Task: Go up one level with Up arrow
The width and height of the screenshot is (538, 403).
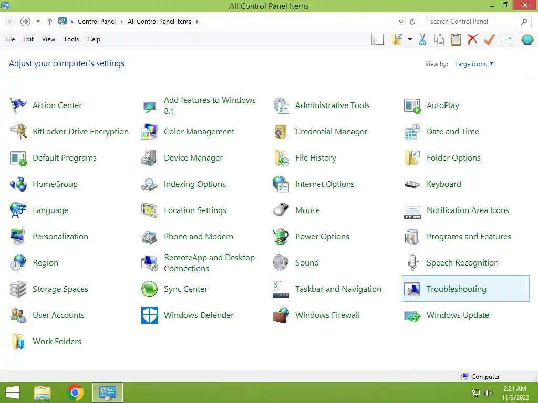Action: pyautogui.click(x=50, y=22)
